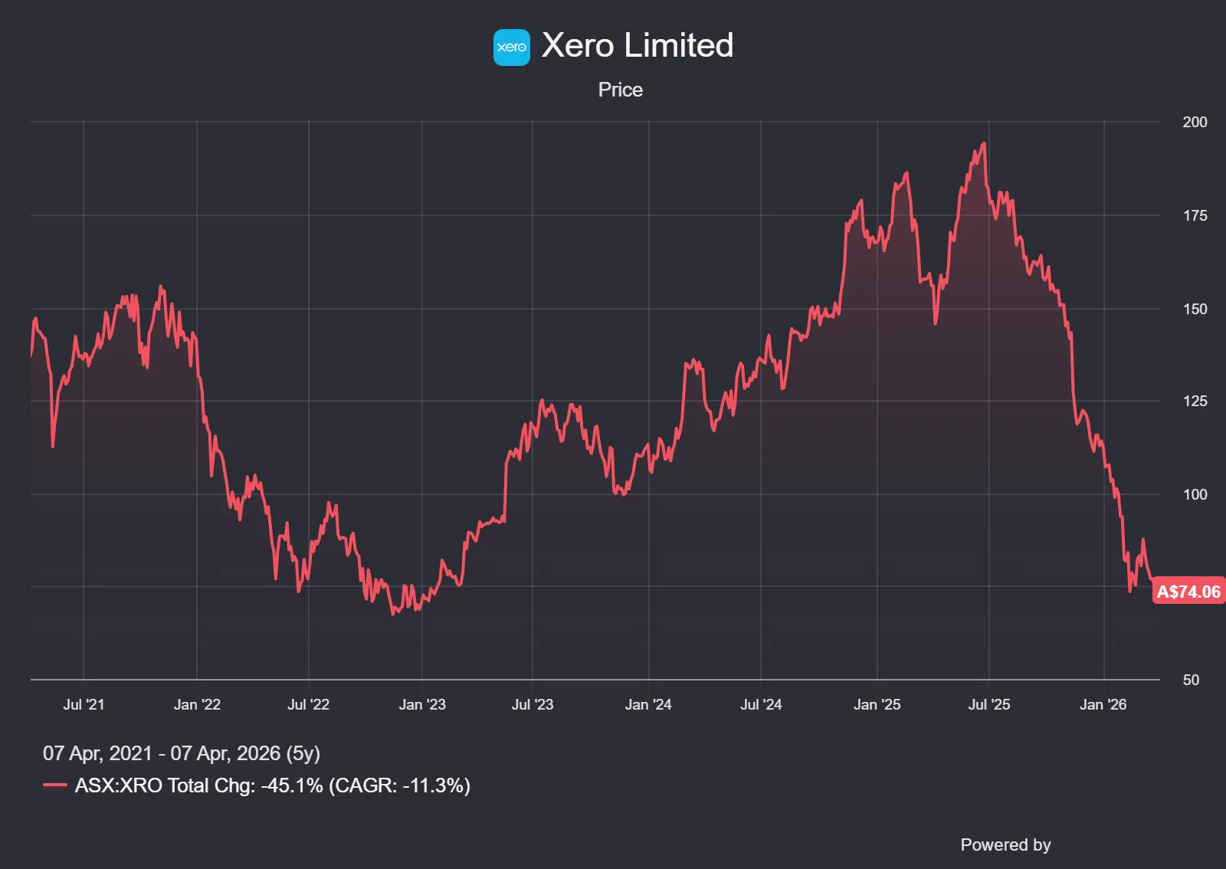The image size is (1226, 869).
Task: Click the red ASX:XRO legend line swatch
Action: [x=55, y=785]
